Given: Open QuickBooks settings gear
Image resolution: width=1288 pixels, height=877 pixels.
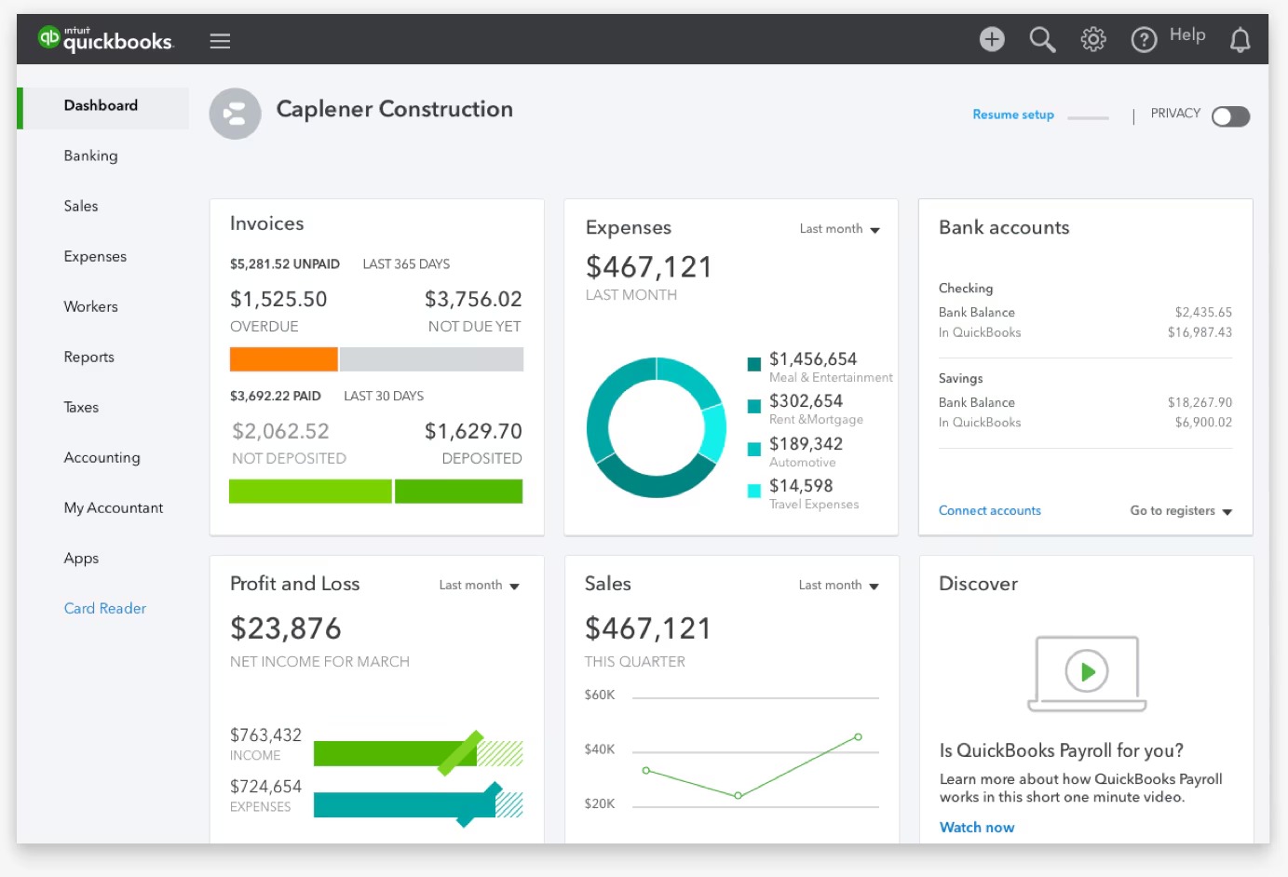Looking at the screenshot, I should pos(1092,39).
